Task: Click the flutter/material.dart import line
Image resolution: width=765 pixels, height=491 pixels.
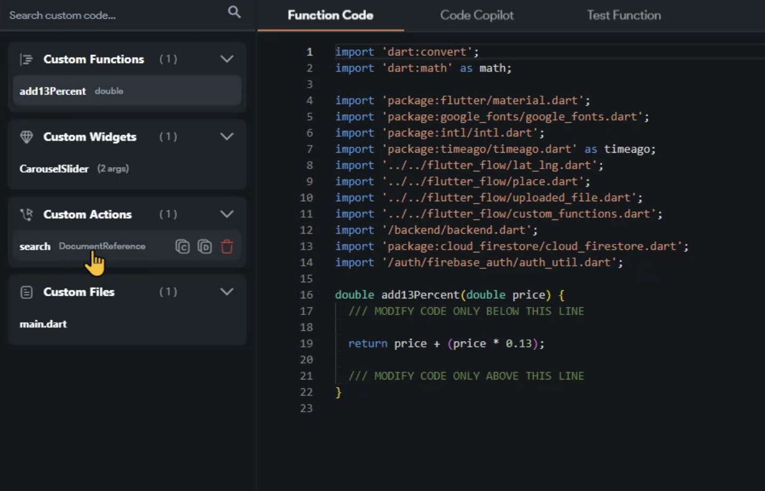Action: 463,100
